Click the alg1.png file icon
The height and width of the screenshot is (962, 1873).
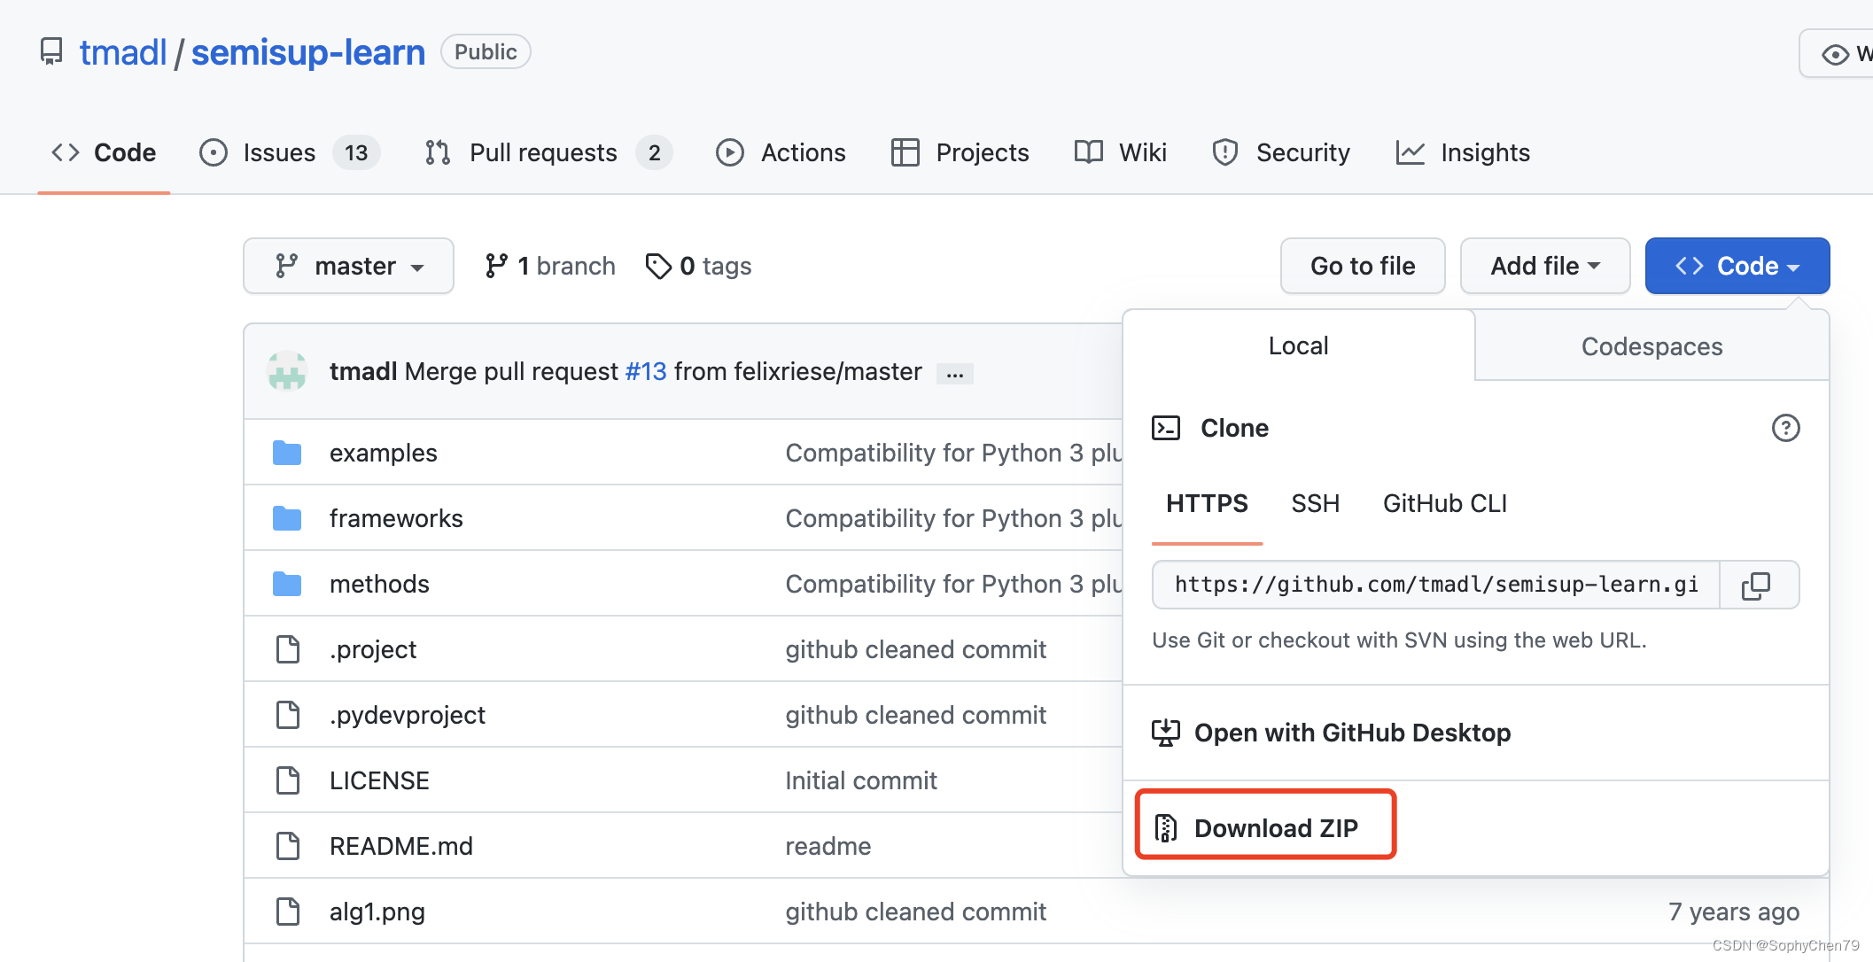288,912
